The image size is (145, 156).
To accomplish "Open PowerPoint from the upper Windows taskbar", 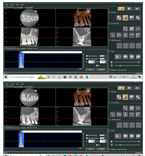I will [x=81, y=77].
